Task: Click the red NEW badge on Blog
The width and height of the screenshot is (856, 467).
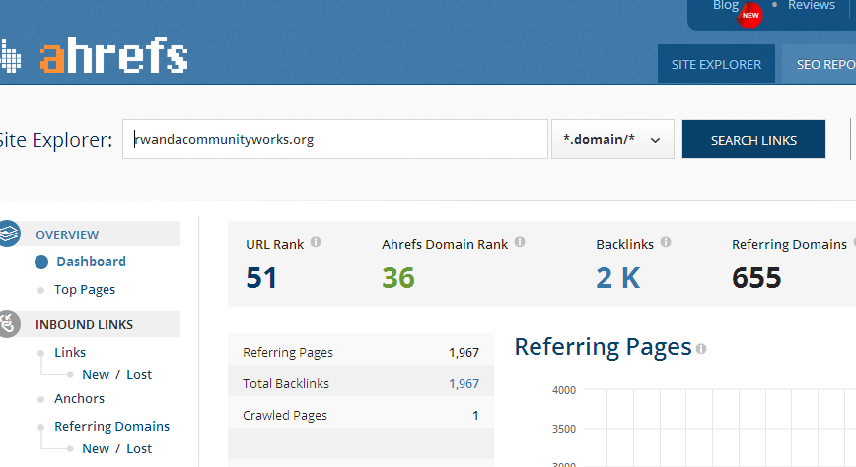Action: click(x=750, y=16)
